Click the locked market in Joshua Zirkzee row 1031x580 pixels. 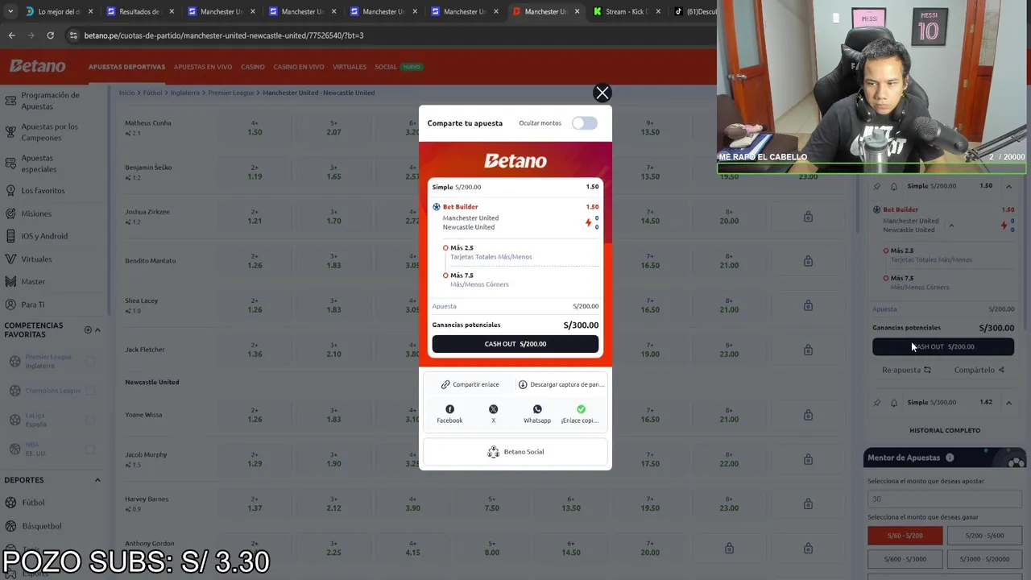[808, 217]
